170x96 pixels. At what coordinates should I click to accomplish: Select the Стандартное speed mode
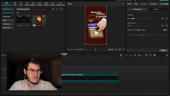pyautogui.click(x=138, y=9)
